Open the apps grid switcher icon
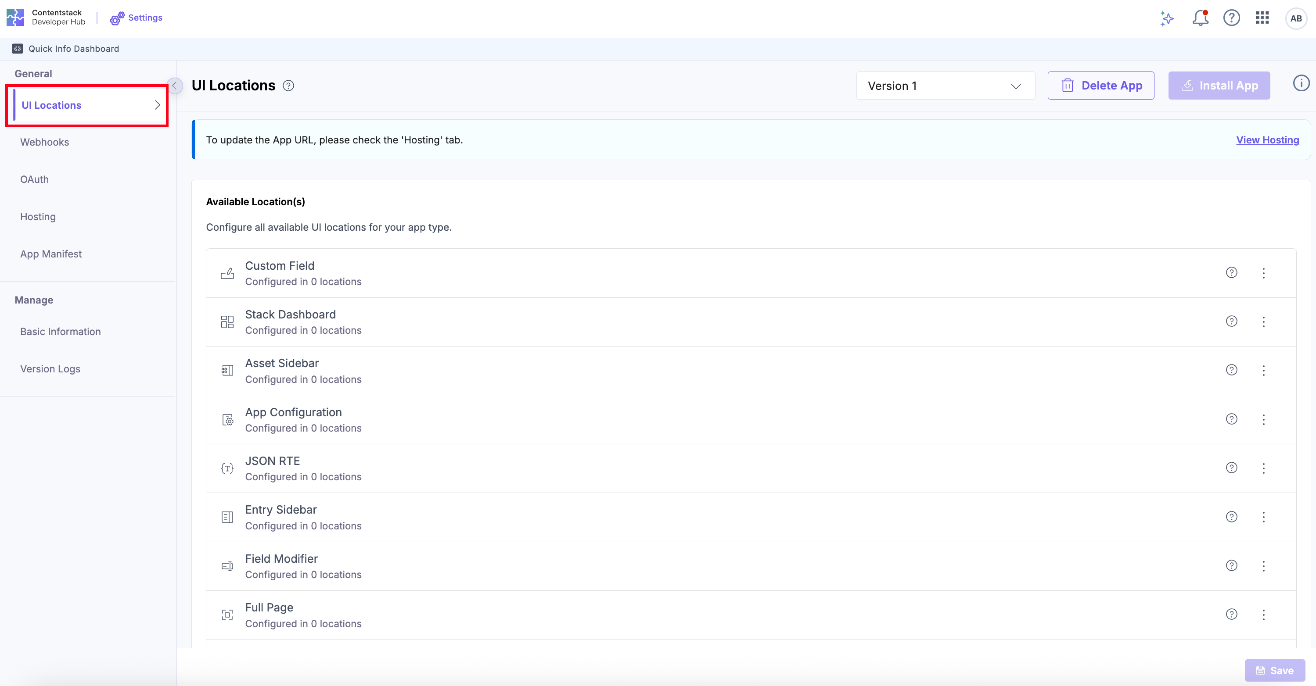Viewport: 1316px width, 686px height. pyautogui.click(x=1262, y=18)
